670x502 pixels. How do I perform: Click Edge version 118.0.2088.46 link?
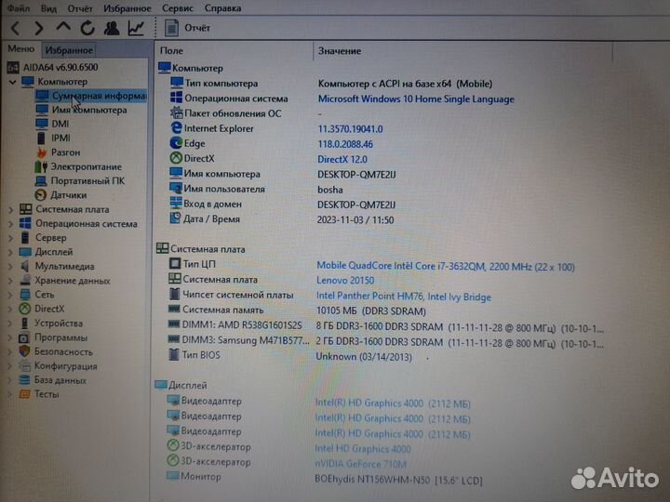point(345,144)
